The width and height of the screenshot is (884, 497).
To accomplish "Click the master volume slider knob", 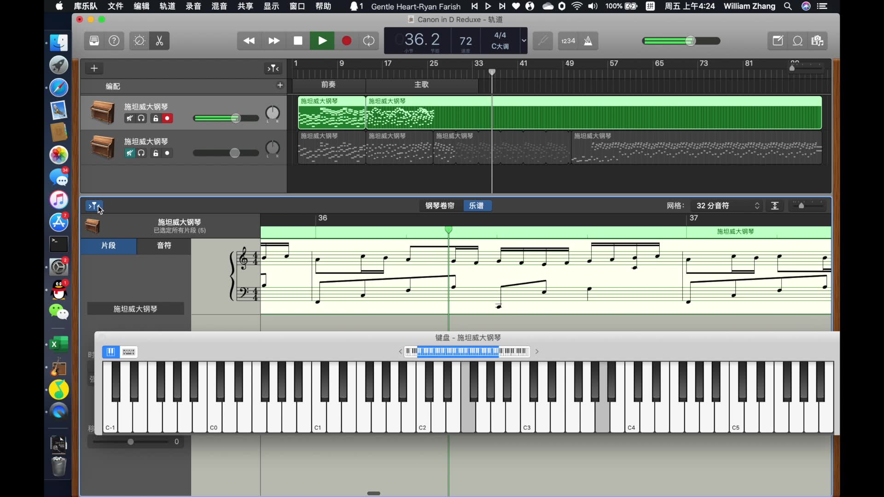I will click(690, 41).
